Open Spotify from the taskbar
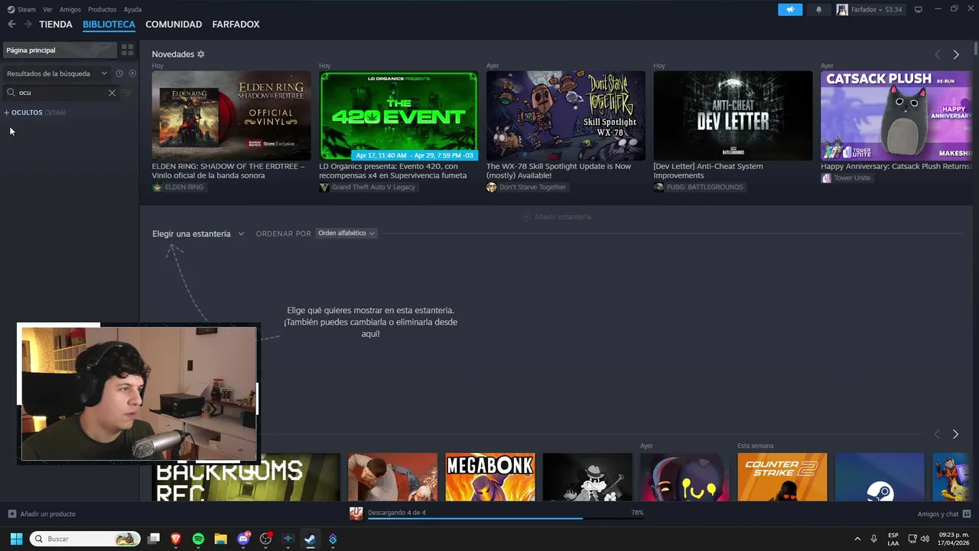Image resolution: width=979 pixels, height=551 pixels. pos(198,539)
